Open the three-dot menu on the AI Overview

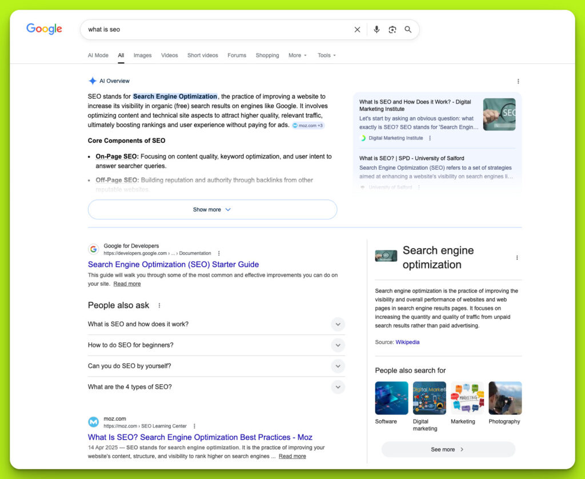coord(518,81)
